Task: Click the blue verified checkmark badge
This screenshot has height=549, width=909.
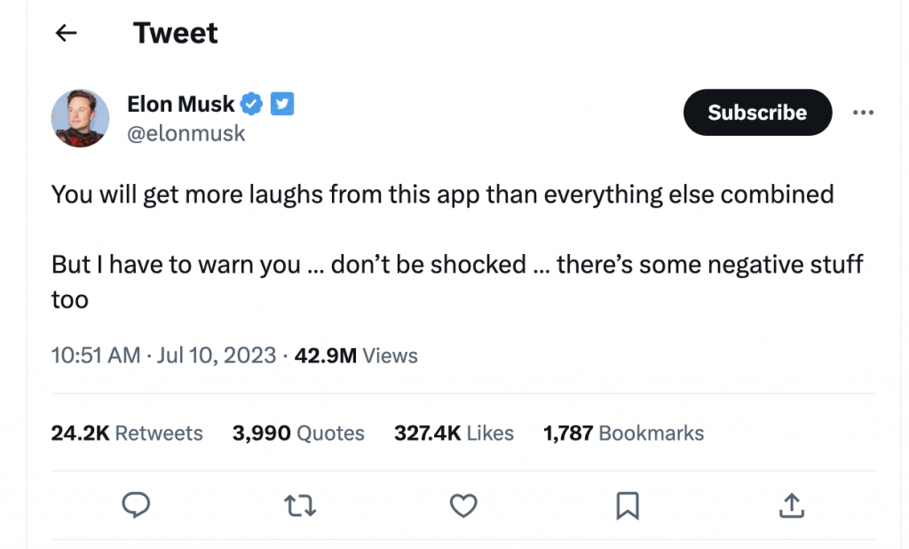Action: pyautogui.click(x=253, y=104)
